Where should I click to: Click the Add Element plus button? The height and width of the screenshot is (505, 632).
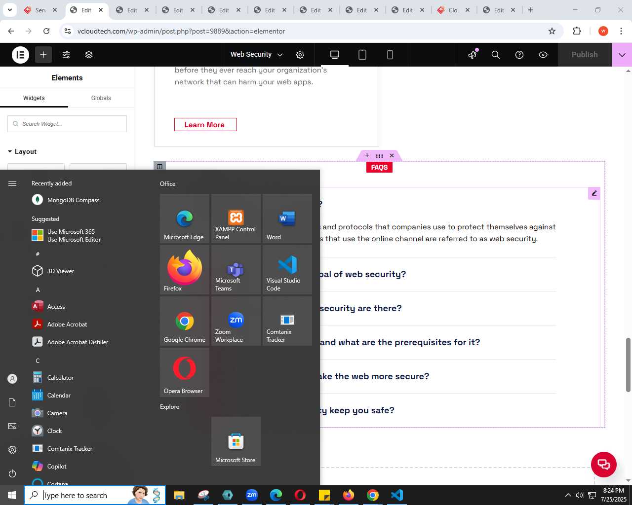(x=43, y=55)
